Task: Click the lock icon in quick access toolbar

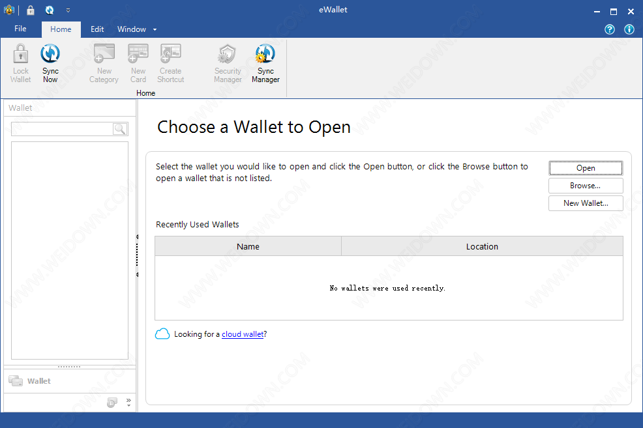Action: (x=31, y=10)
